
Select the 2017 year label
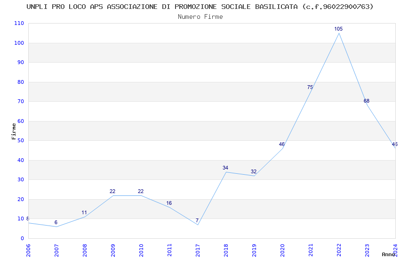[198, 250]
